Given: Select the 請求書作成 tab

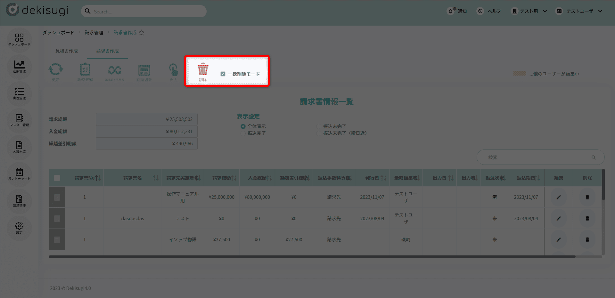Looking at the screenshot, I should (x=107, y=51).
